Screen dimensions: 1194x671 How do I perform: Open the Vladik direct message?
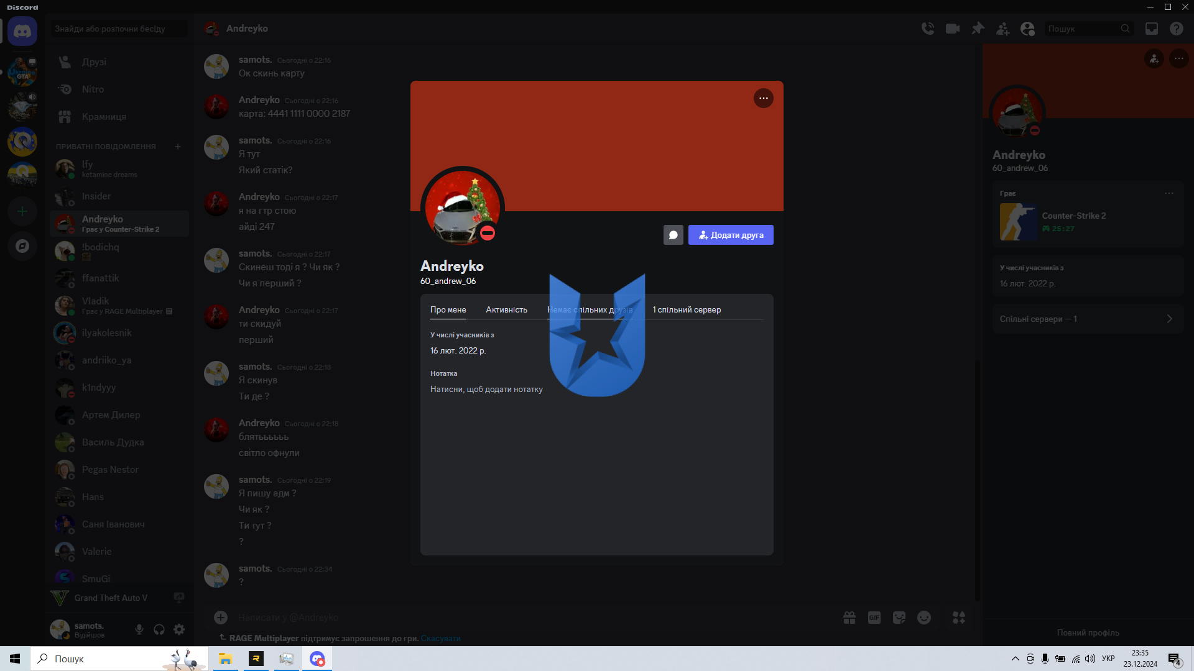[119, 305]
